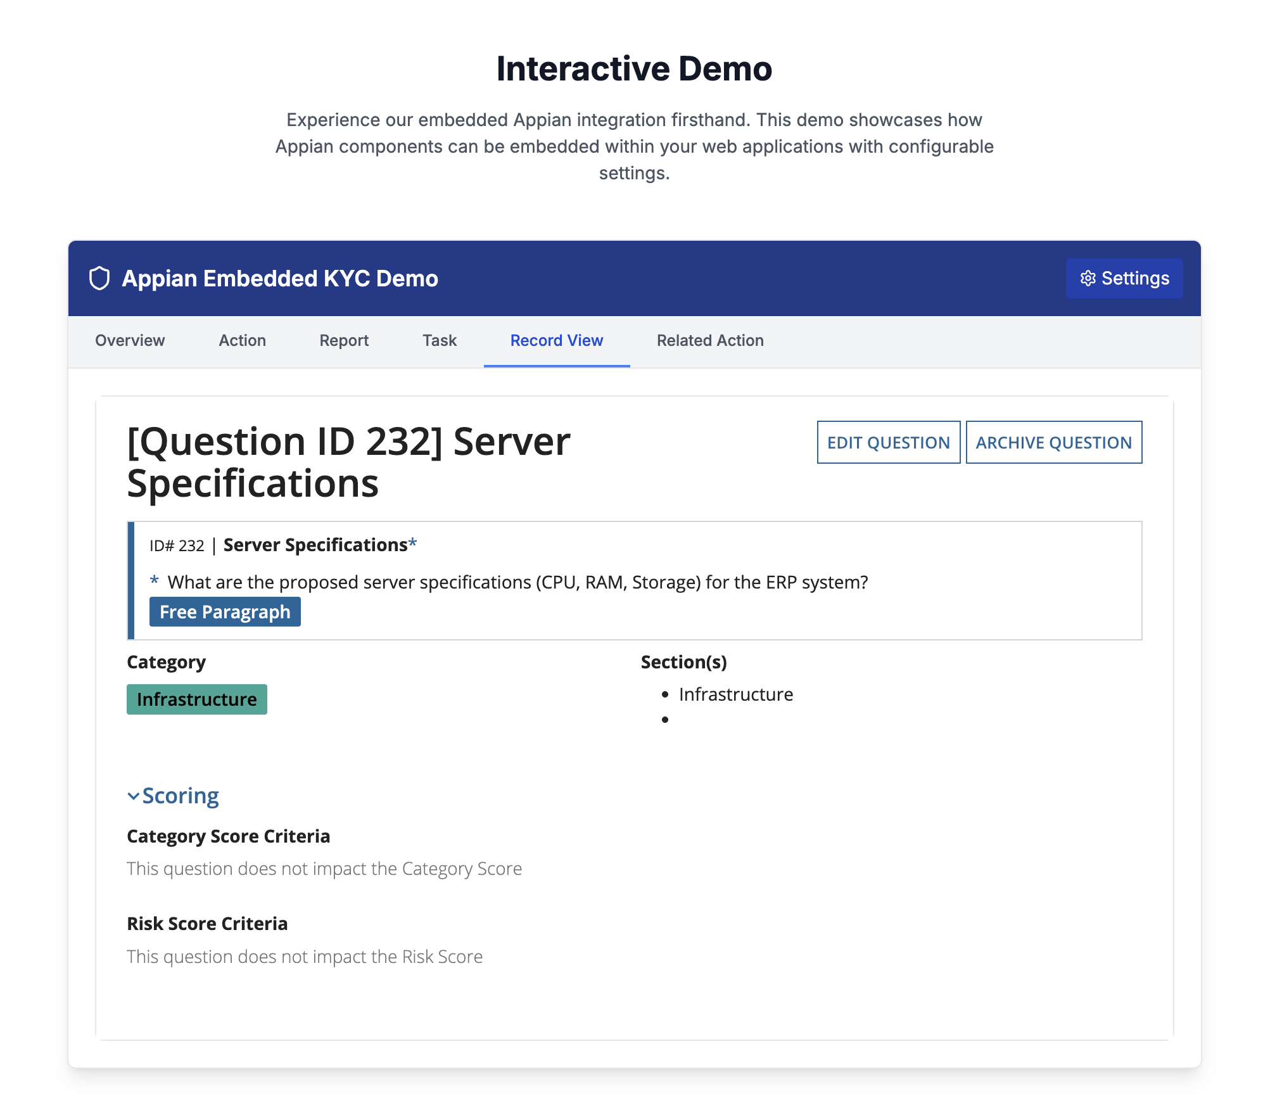The image size is (1282, 1115).
Task: Click the Section(s) label
Action: click(x=683, y=662)
